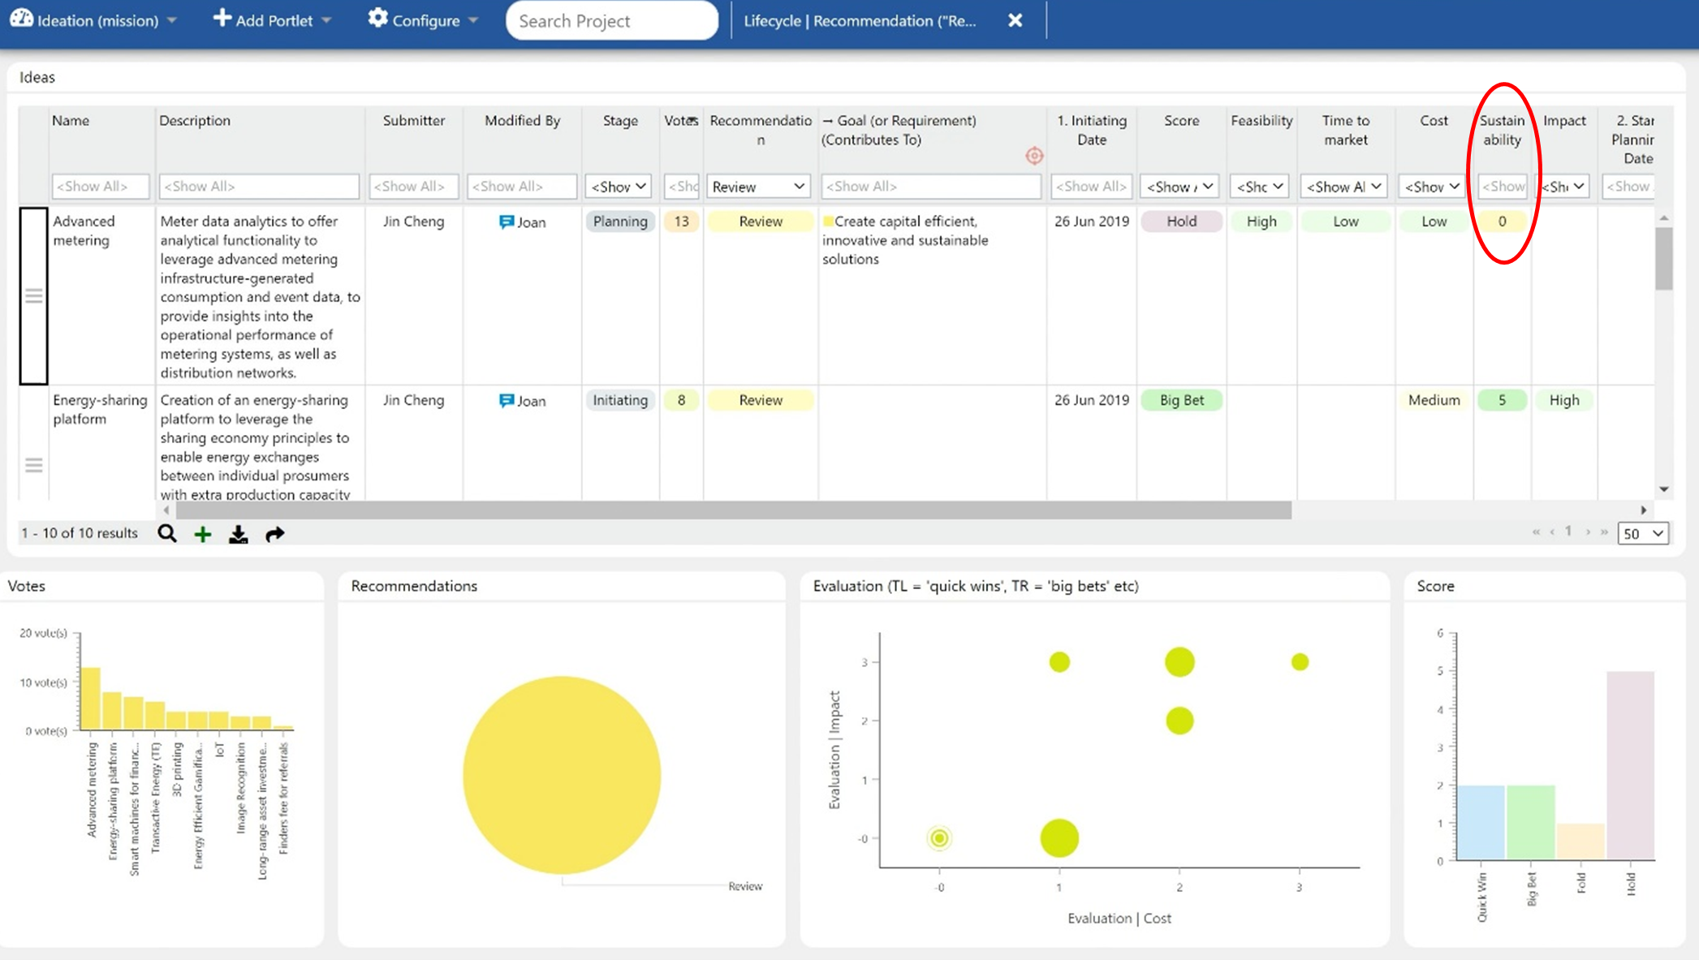Open the page size dropdown showing 50
1699x960 pixels.
pos(1643,533)
